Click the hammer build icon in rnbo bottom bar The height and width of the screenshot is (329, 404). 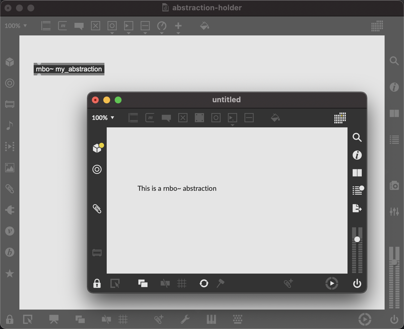pyautogui.click(x=220, y=283)
